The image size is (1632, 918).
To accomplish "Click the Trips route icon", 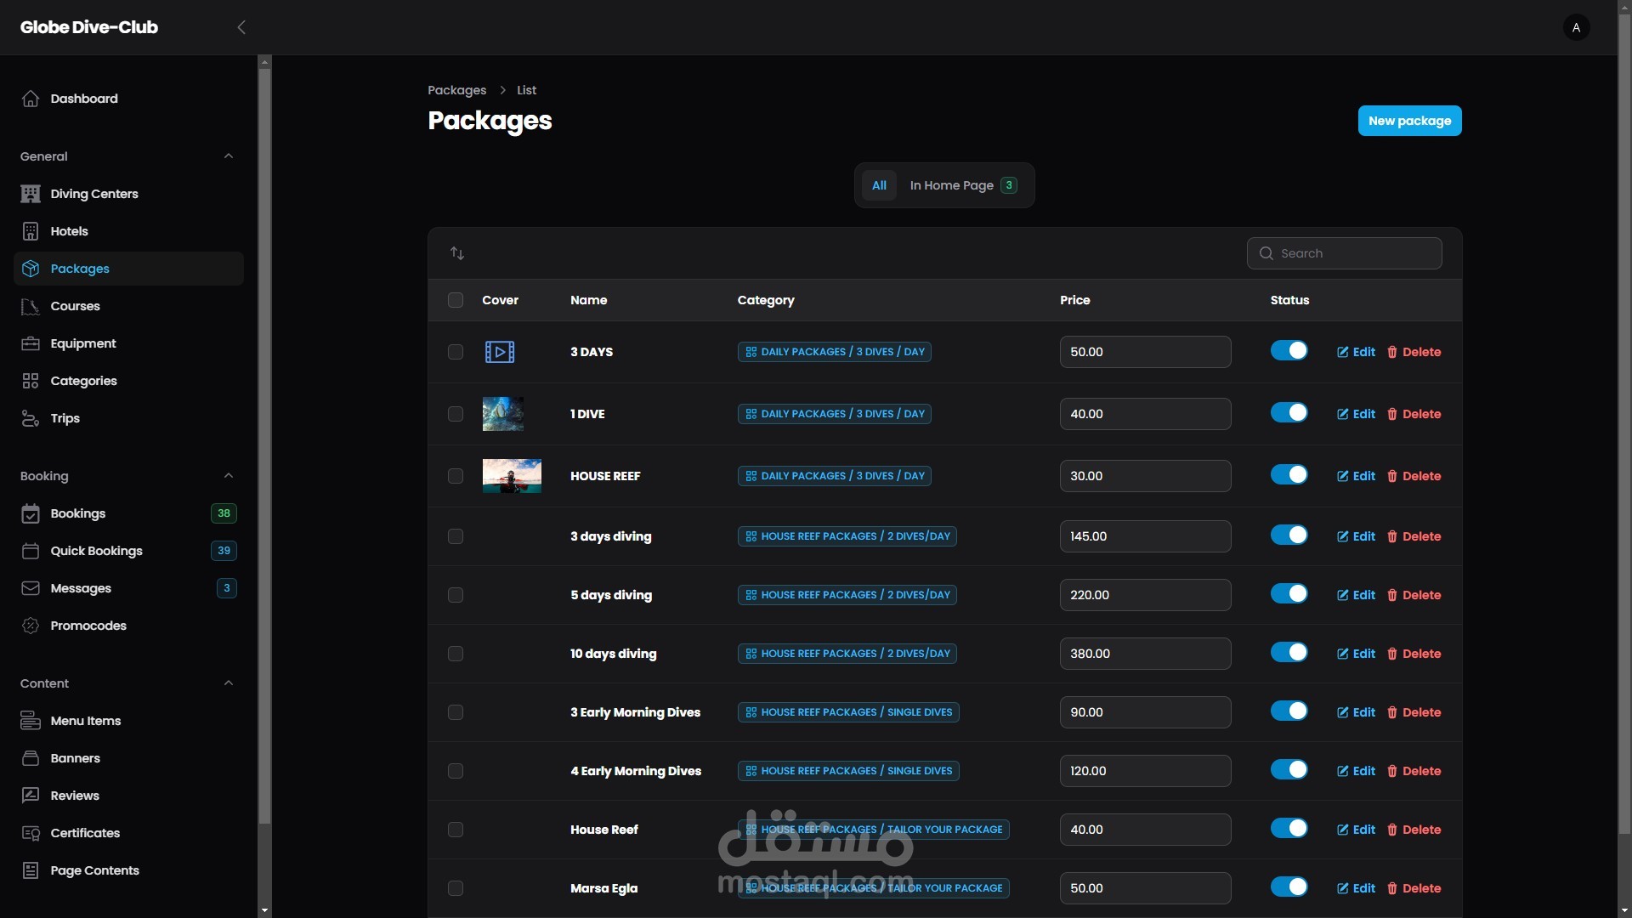I will (31, 418).
